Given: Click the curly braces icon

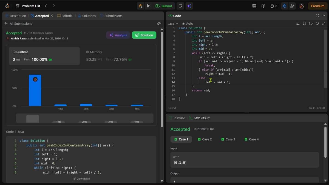Looking at the screenshot, I should click(311, 24).
